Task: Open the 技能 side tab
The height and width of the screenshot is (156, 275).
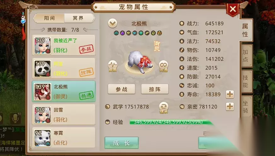Action: (245, 81)
